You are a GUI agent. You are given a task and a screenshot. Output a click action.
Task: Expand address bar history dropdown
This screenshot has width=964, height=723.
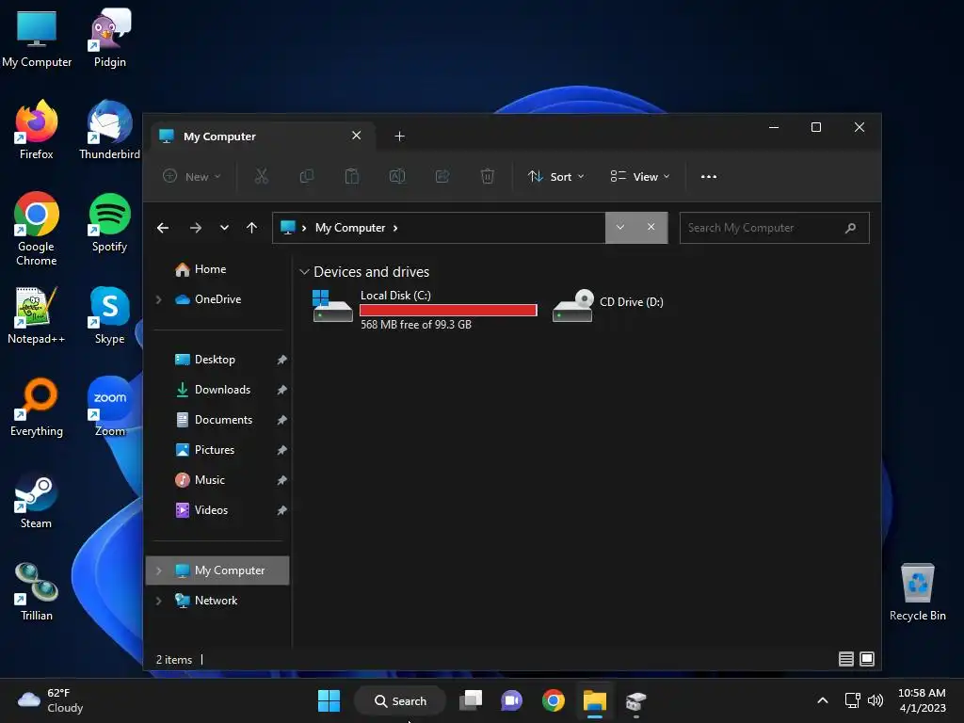(x=620, y=227)
